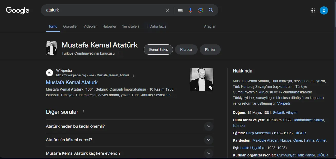This screenshot has width=336, height=159.
Task: Open the Makbule Atadan link
Action: (265, 140)
